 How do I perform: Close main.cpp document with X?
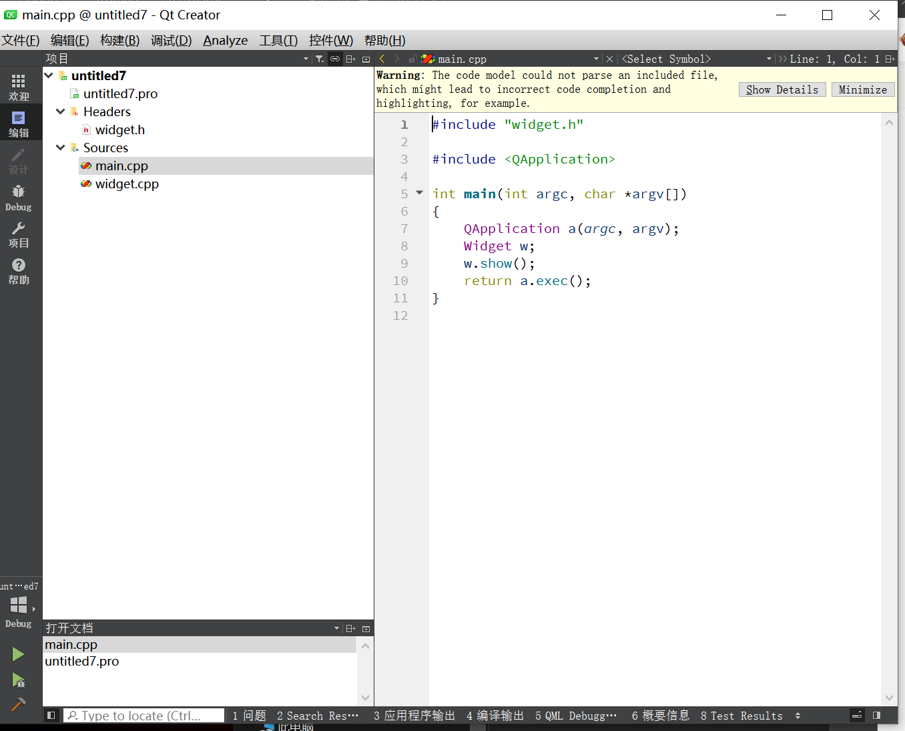click(x=609, y=59)
